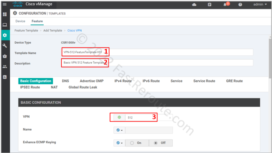
Task: Click the Cisco logo in header
Action: coord(18,4)
